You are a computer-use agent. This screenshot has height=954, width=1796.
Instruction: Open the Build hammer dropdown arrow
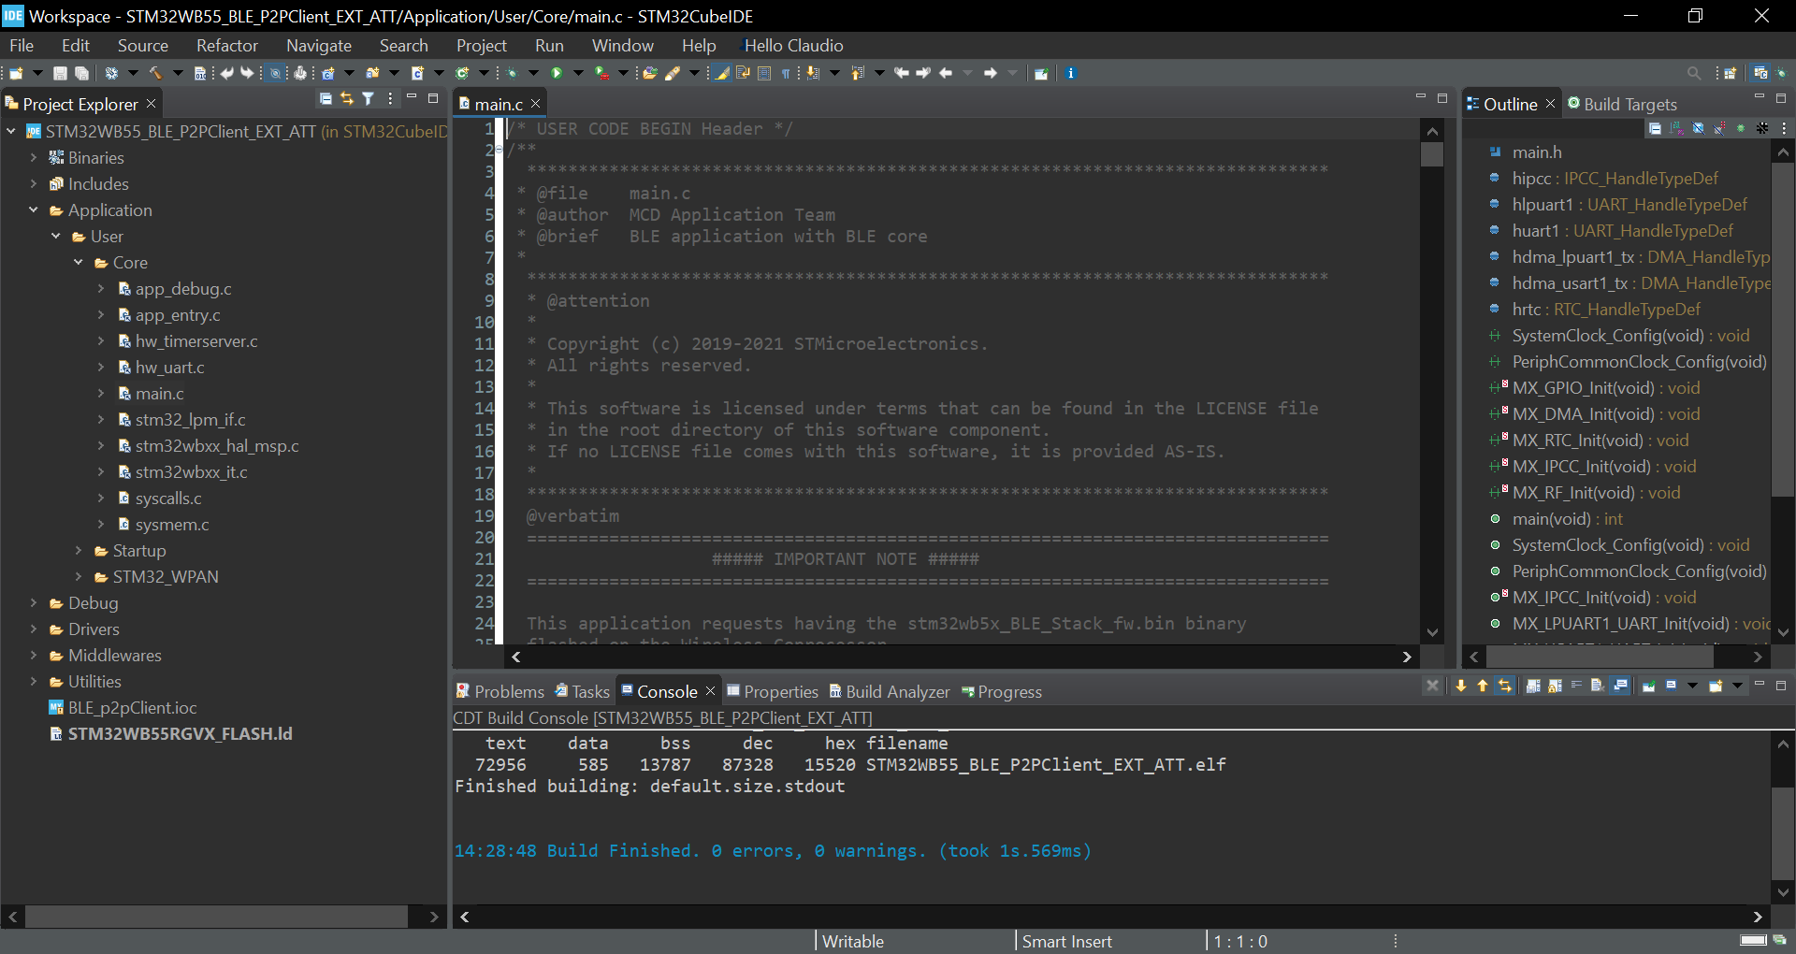(178, 73)
